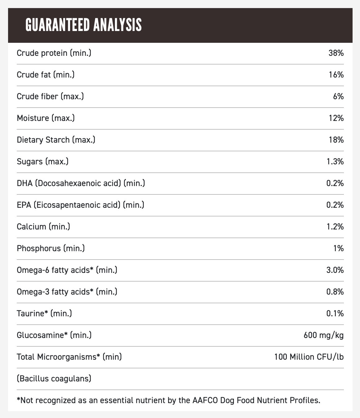The height and width of the screenshot is (418, 360).
Task: Select the Dietary Starch (max.) label
Action: click(56, 140)
